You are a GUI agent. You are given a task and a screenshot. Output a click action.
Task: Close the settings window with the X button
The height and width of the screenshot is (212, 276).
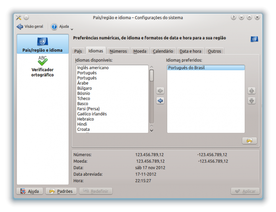[x=257, y=17]
